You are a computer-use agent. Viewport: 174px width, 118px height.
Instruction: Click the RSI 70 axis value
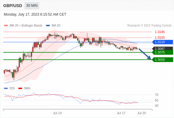point(157,95)
